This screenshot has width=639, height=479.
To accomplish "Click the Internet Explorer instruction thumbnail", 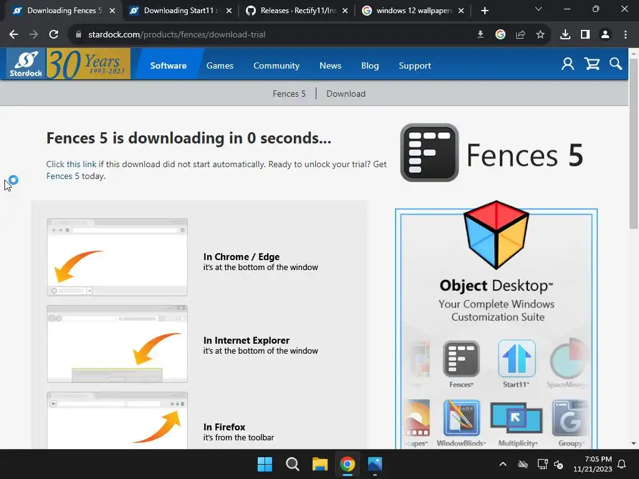I will tap(117, 344).
